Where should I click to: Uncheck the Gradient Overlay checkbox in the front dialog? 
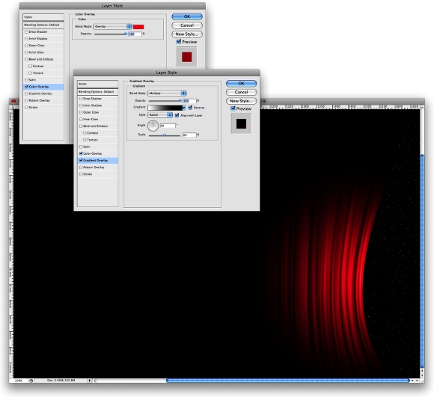pyautogui.click(x=81, y=160)
